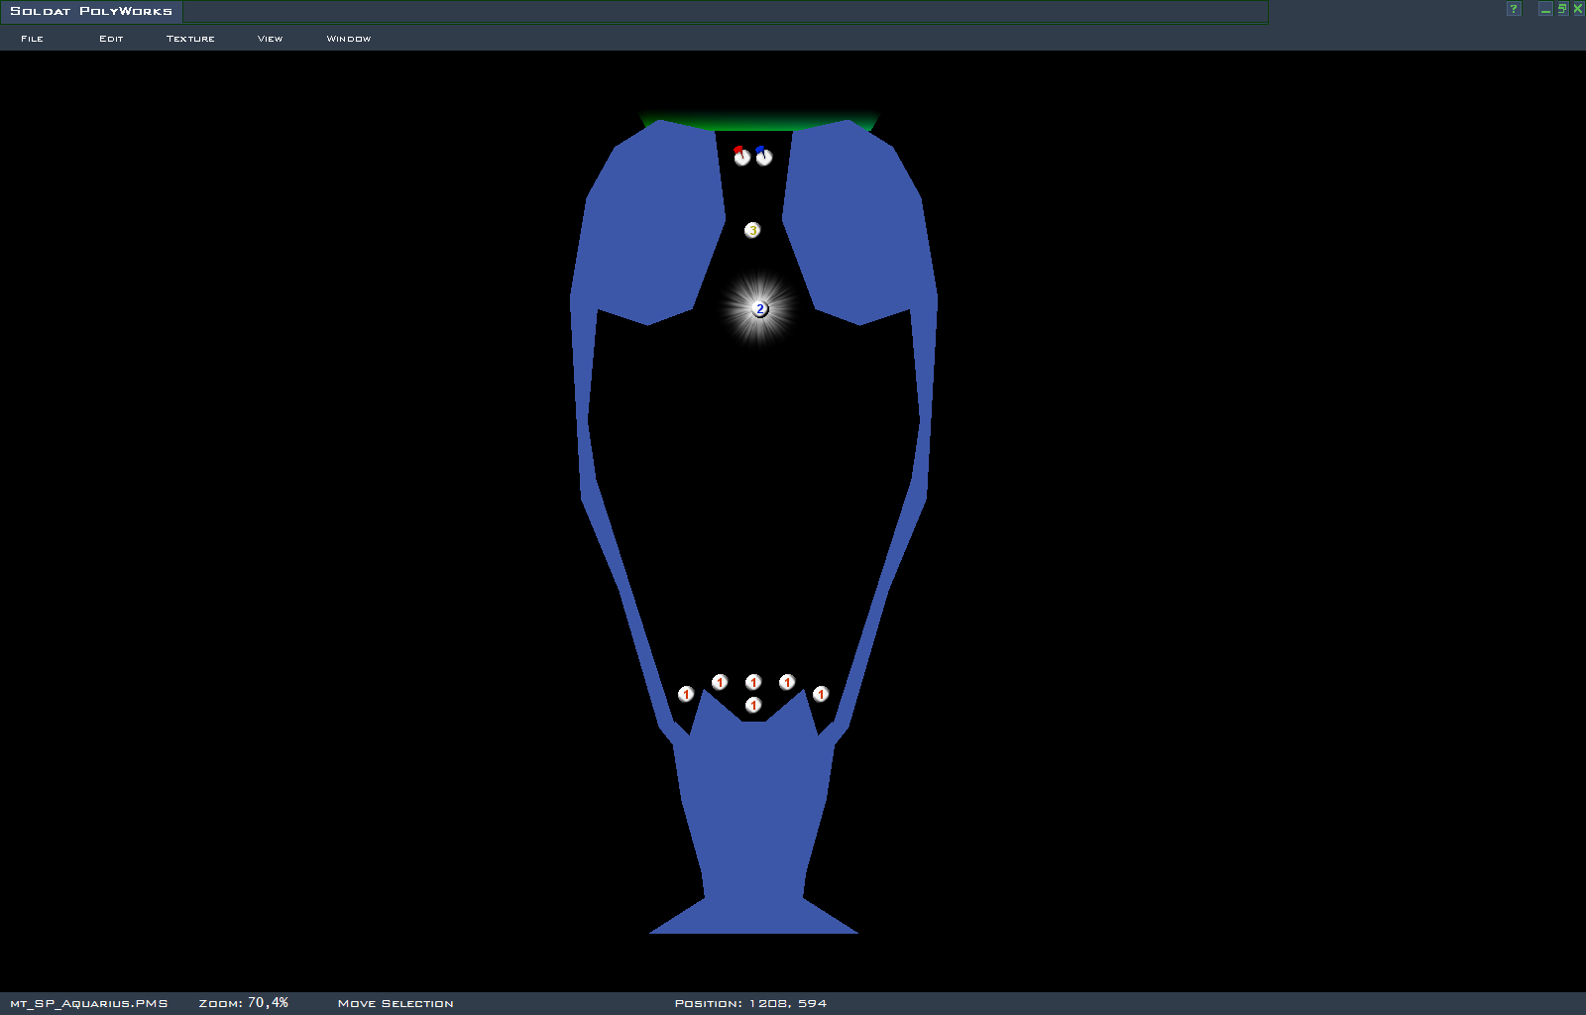Minimize the PolyWorks window
The image size is (1586, 1015).
click(1544, 9)
